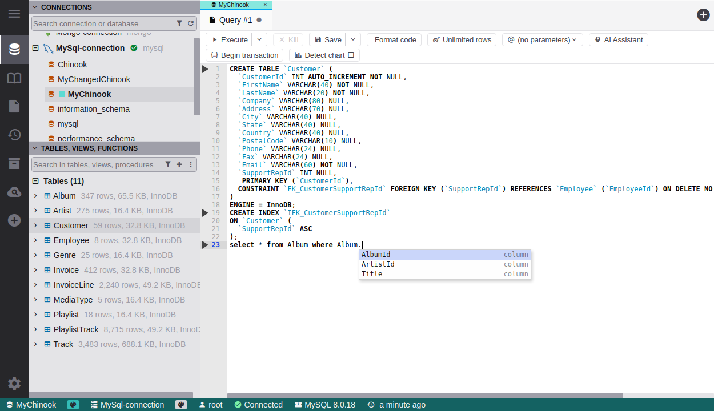Click the cloud sidebar icon
Viewport: 714px width, 411px height.
pos(14,192)
